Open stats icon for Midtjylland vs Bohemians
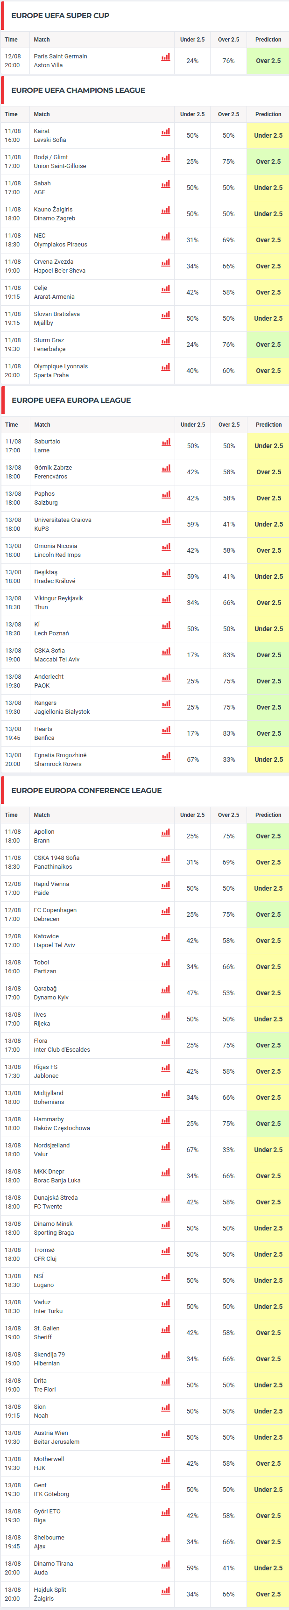 (x=166, y=1094)
